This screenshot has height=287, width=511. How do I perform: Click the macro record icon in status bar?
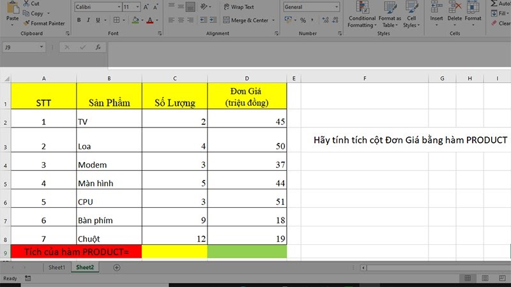27,278
